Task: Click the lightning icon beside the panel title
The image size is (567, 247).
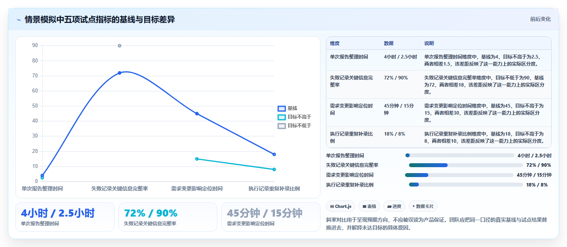Action: pos(19,20)
